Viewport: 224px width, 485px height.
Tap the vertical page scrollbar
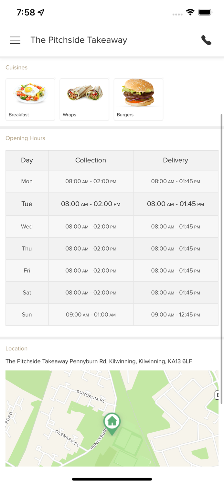click(221, 226)
